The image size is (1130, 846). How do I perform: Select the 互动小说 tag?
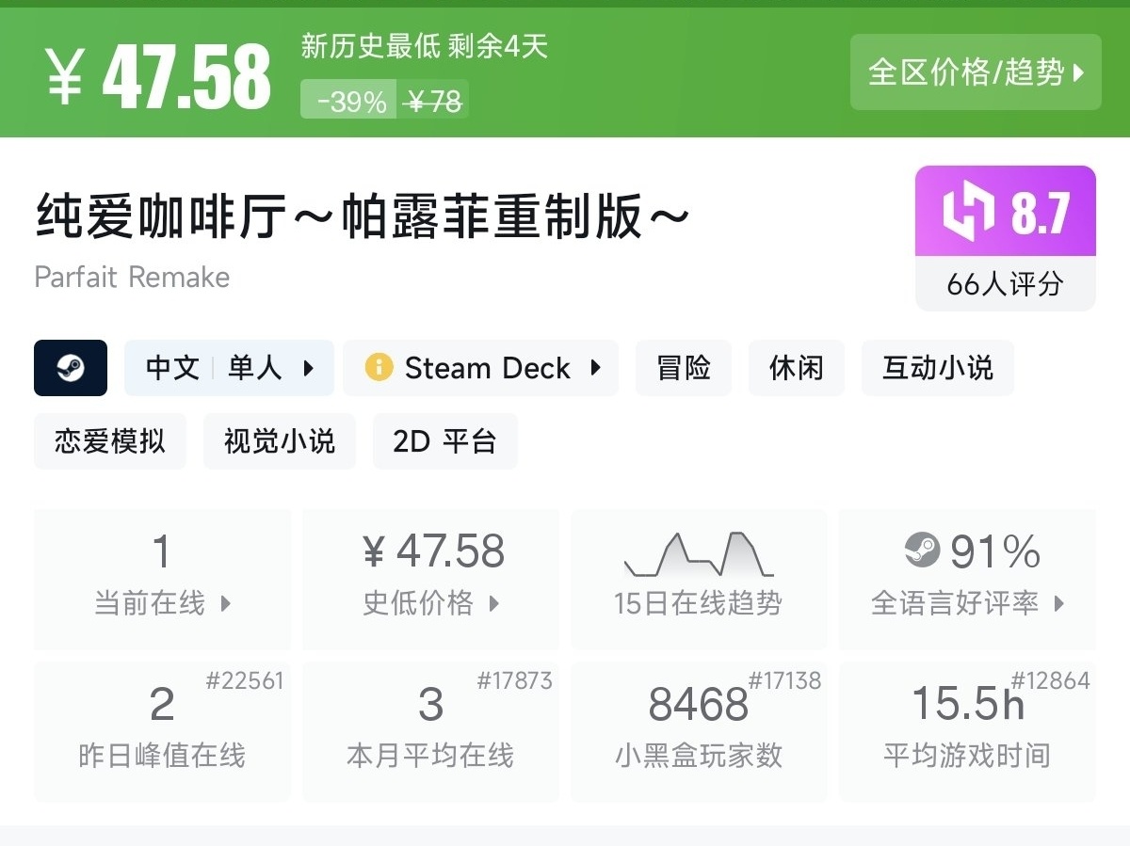[x=937, y=368]
